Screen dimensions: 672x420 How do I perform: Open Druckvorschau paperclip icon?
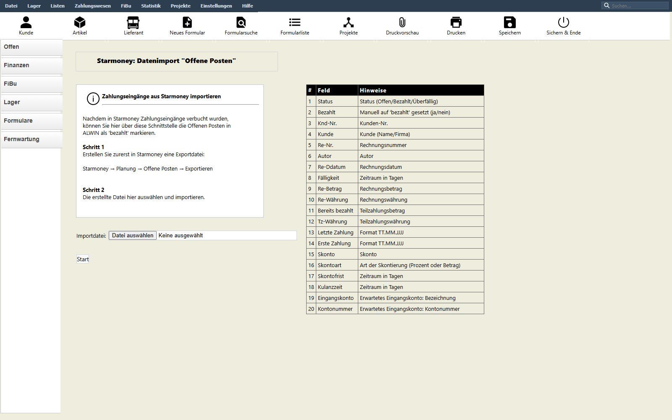(x=402, y=22)
